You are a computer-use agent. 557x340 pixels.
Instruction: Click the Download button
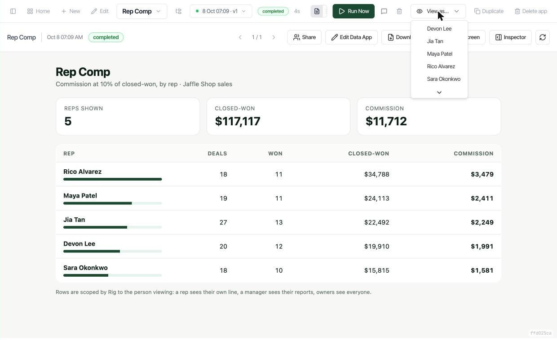(396, 37)
